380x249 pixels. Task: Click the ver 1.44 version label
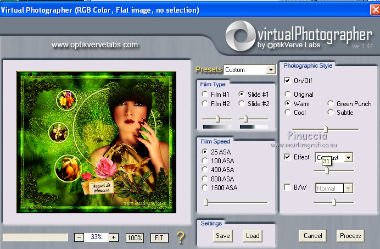(x=362, y=46)
